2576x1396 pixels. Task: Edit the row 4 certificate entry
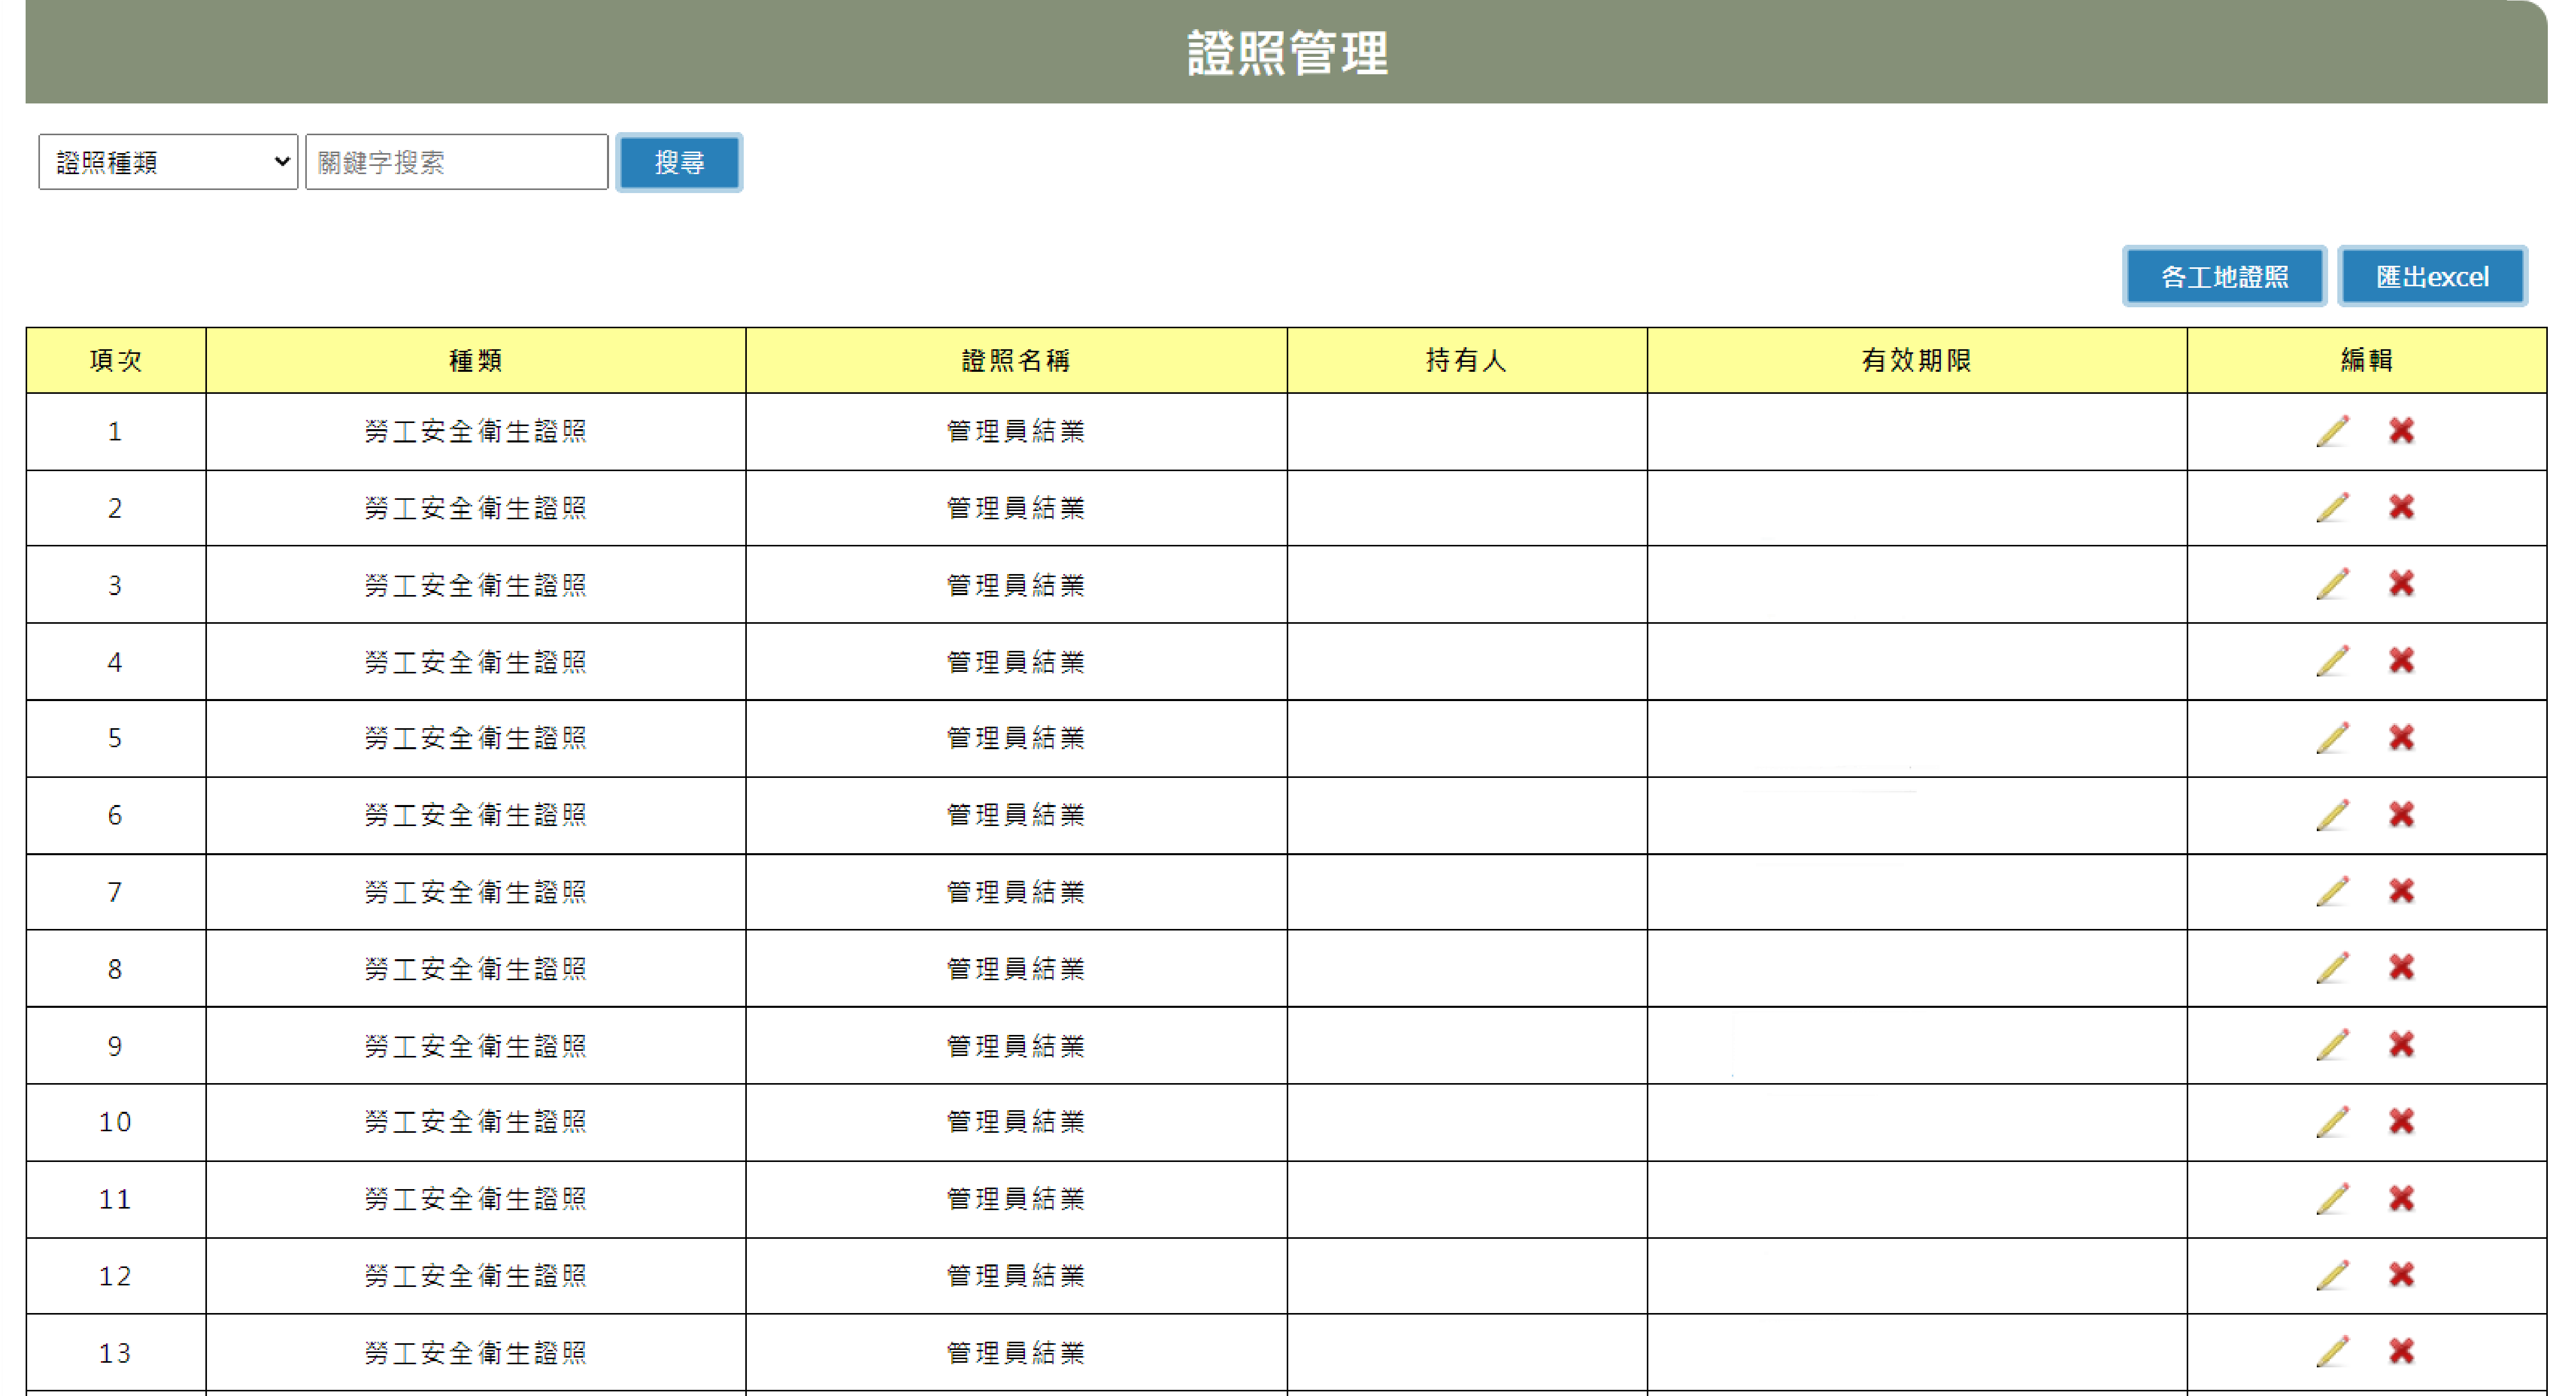point(2332,661)
